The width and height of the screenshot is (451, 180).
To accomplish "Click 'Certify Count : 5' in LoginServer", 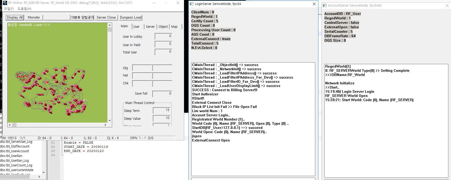I will [x=205, y=21].
